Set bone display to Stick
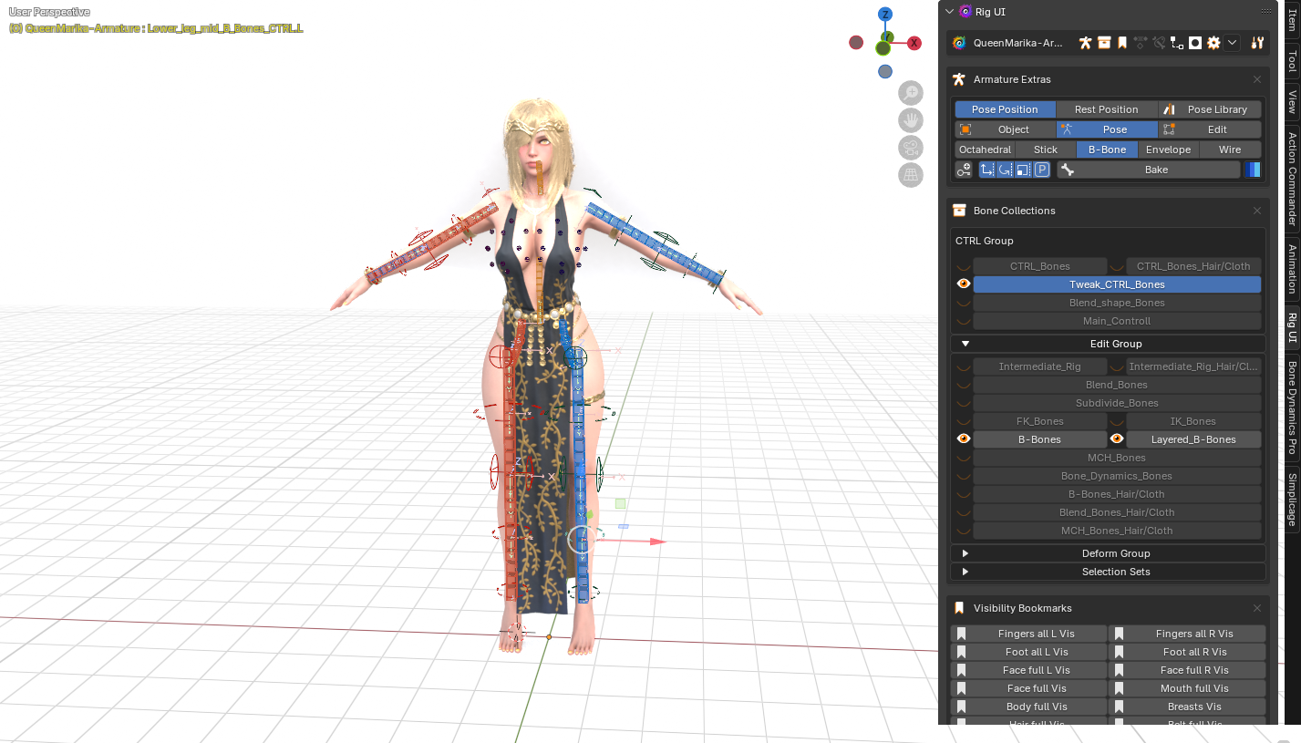 1046,150
